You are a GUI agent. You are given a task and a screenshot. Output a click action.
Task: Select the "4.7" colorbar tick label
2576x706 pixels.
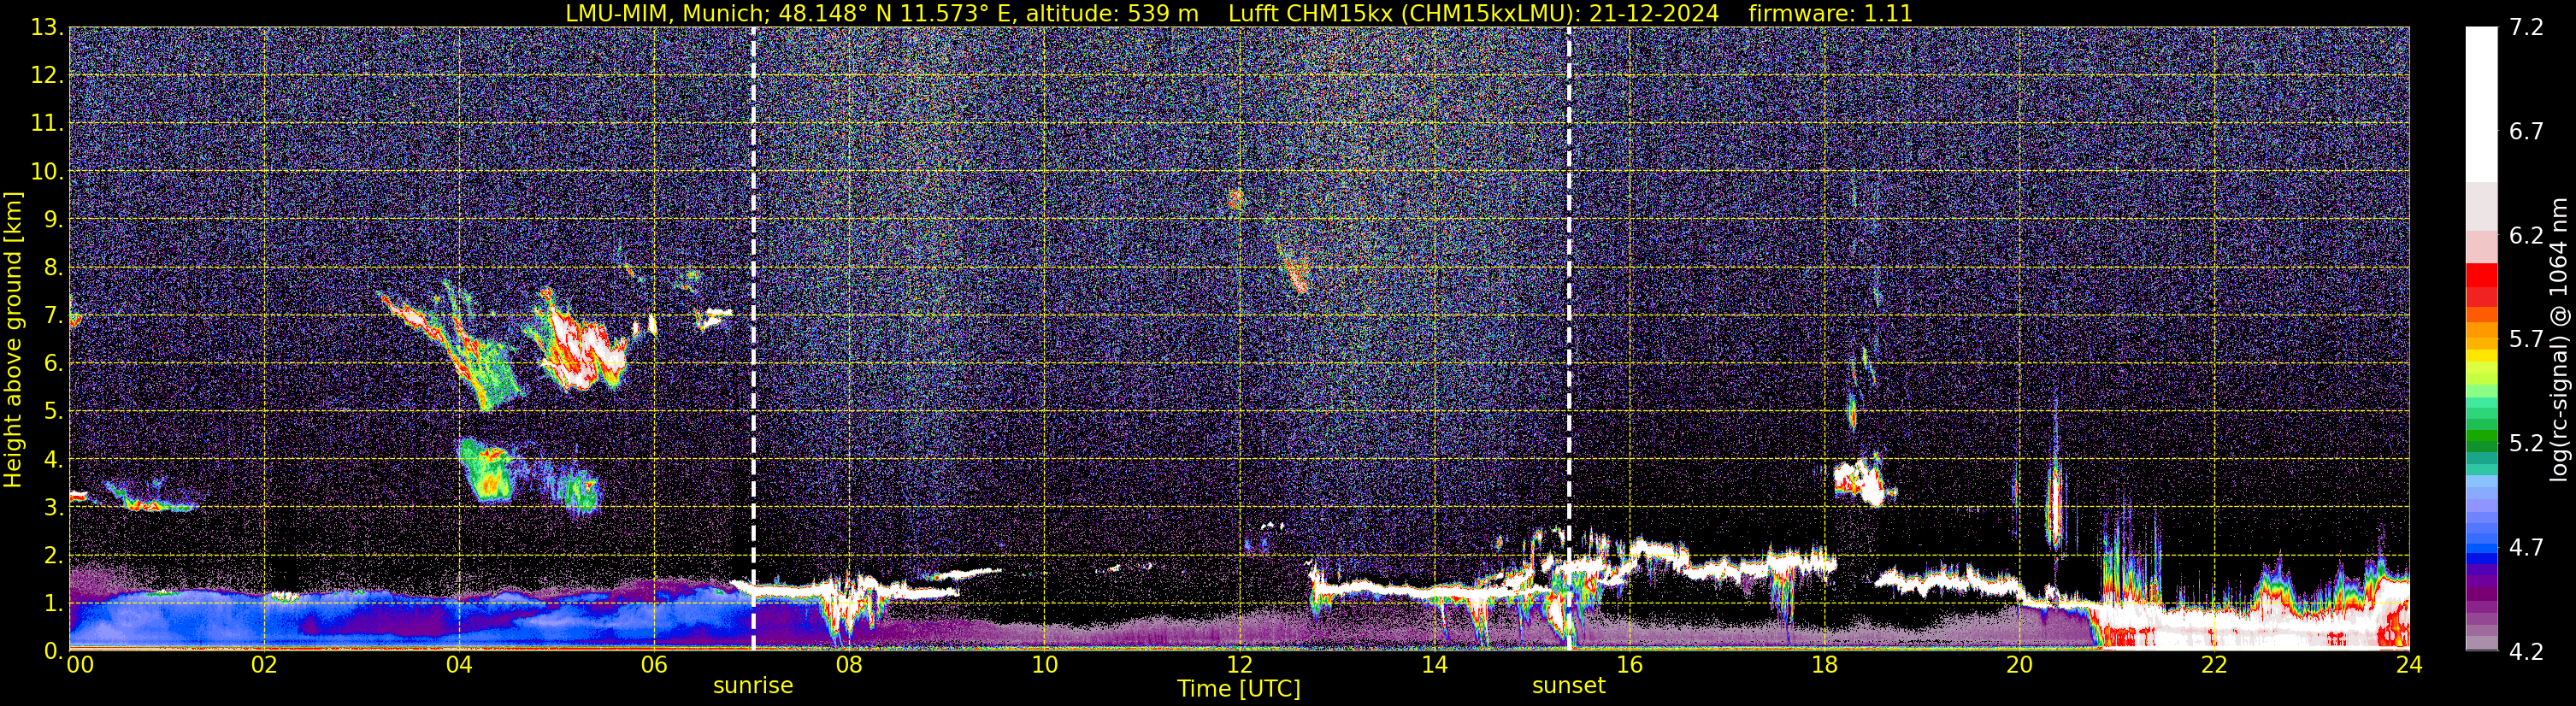[x=2526, y=547]
